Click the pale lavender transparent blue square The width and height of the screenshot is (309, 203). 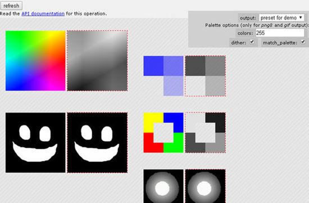point(174,86)
